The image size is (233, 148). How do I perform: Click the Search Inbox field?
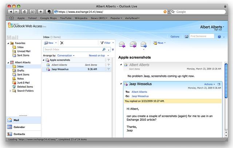coord(72,49)
